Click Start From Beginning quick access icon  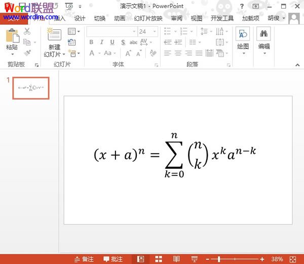click(x=69, y=7)
